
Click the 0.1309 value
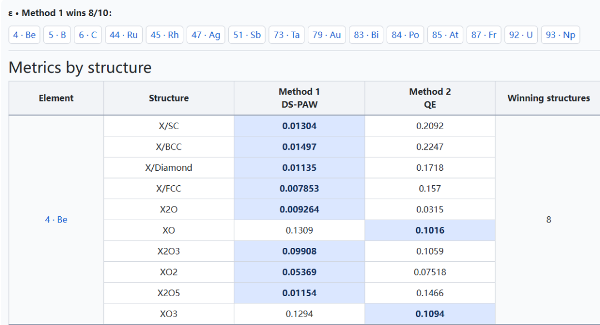click(x=299, y=230)
